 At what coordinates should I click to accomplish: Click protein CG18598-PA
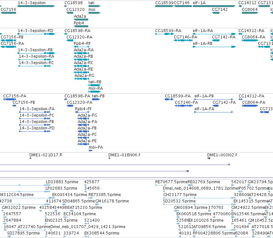pyautogui.click(x=66, y=99)
